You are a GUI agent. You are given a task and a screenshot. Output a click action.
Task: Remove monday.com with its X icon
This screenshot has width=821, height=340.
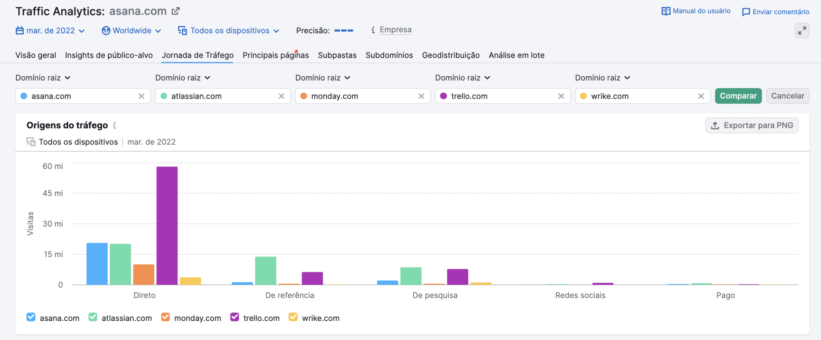(421, 96)
